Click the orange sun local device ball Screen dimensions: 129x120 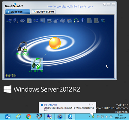(x=55, y=43)
